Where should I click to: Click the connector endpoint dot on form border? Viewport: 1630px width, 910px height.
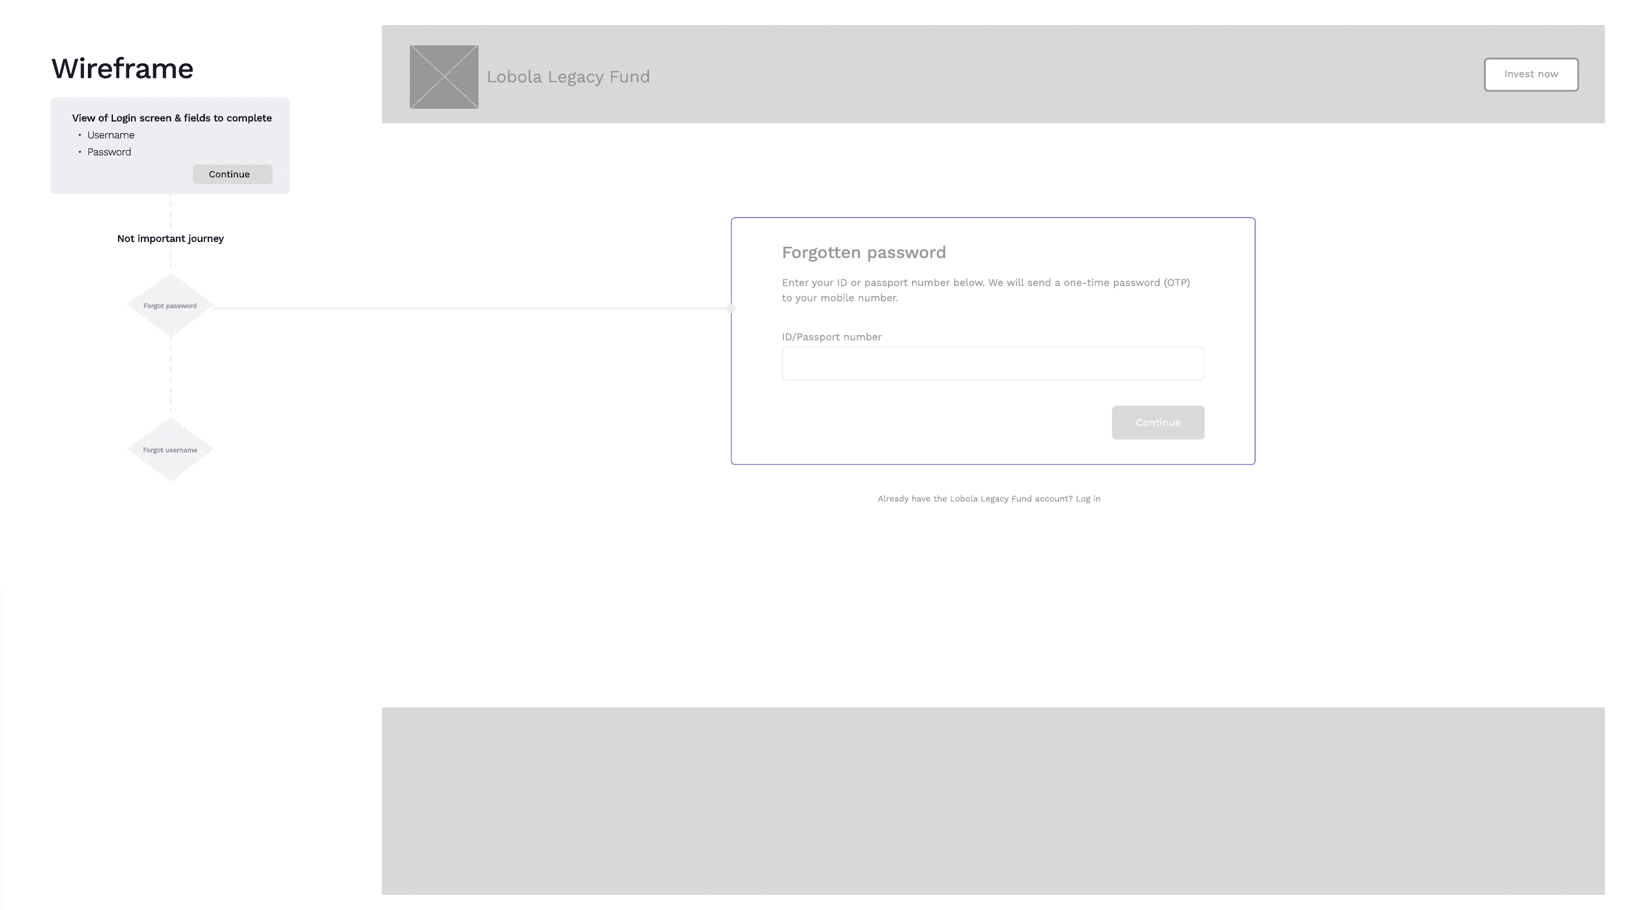(x=731, y=308)
